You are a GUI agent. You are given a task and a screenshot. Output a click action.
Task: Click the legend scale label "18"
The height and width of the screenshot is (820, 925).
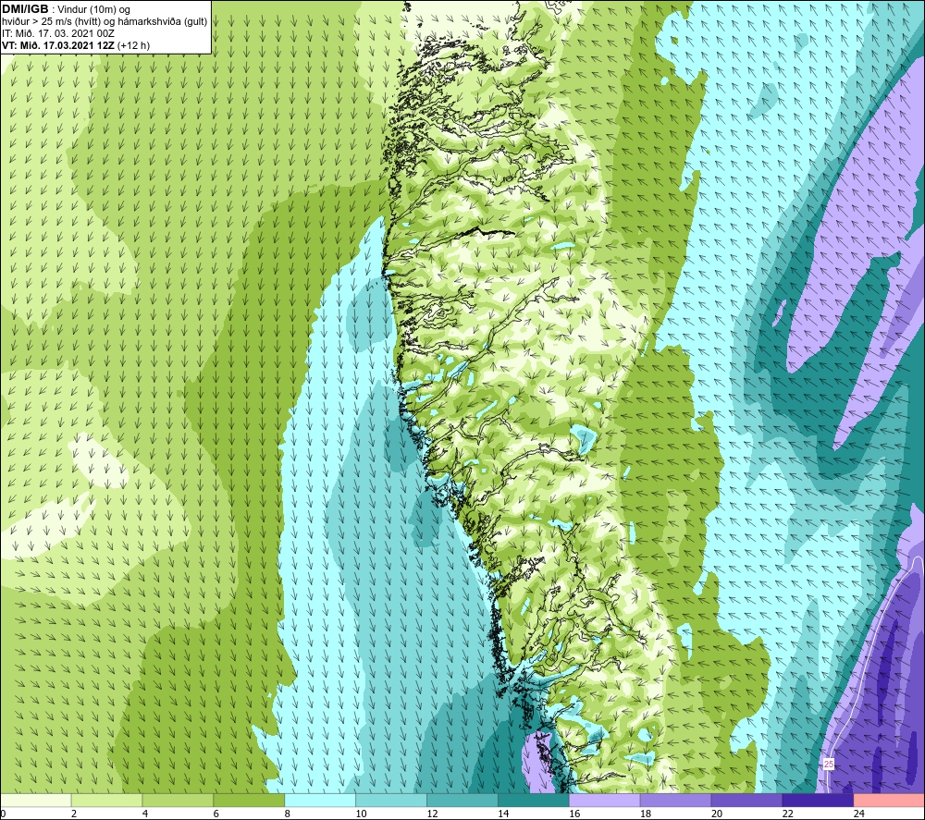pos(646,814)
